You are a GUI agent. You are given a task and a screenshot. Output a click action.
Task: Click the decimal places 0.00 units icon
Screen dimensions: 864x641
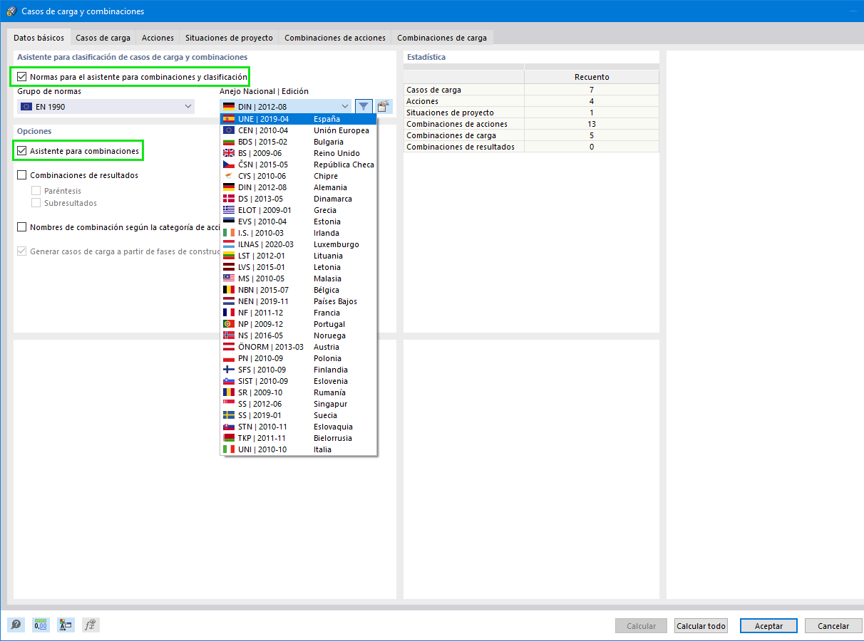click(x=41, y=625)
